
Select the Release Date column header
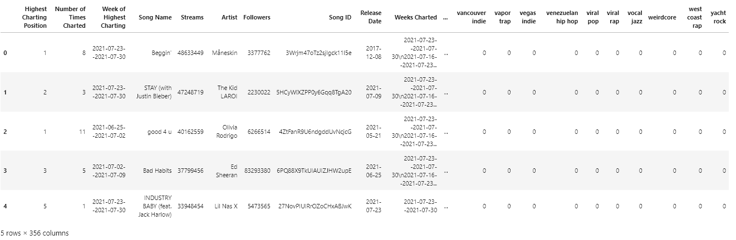click(371, 17)
